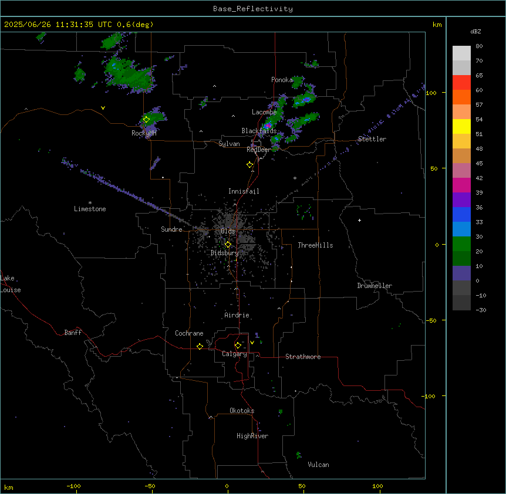The width and height of the screenshot is (506, 494).
Task: Click the Cochrane town label
Action: [x=189, y=333]
